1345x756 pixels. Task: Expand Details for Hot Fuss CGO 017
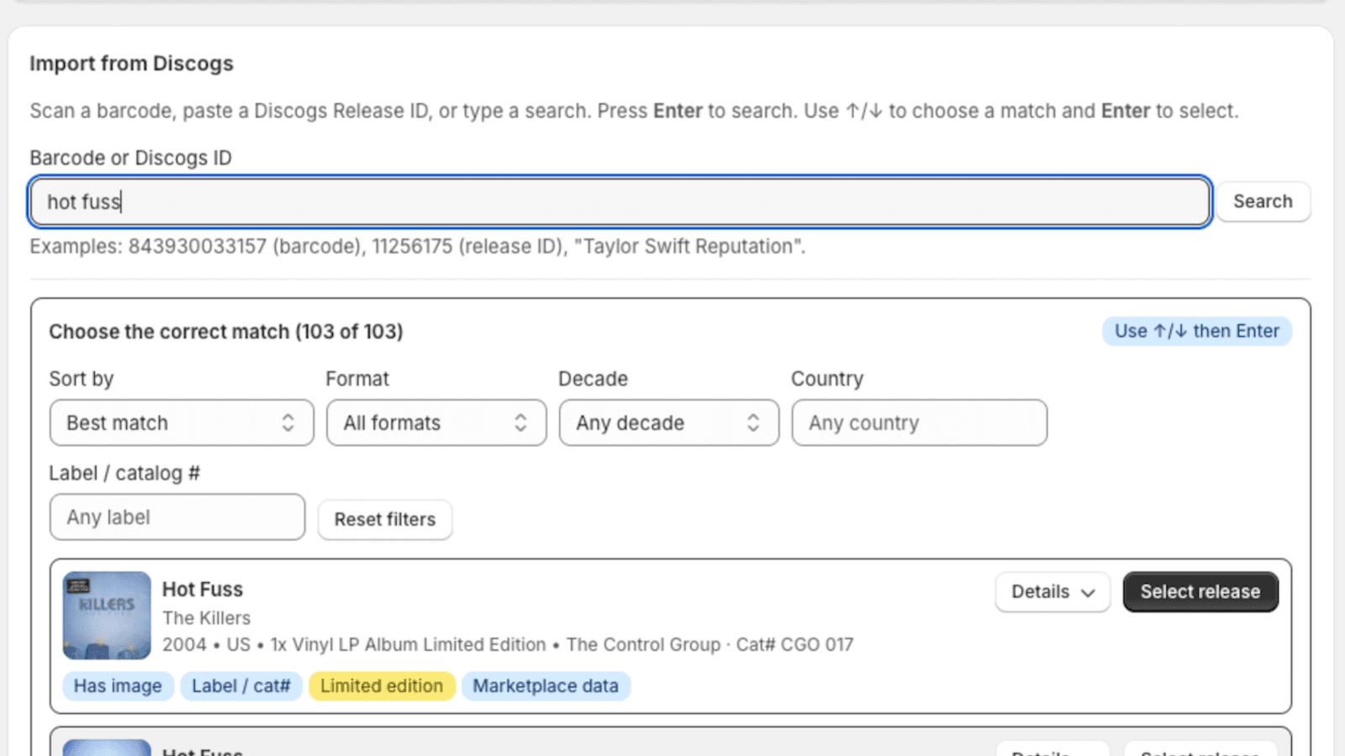(x=1052, y=592)
